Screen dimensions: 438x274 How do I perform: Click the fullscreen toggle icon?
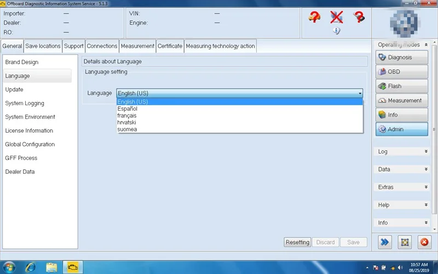pyautogui.click(x=405, y=242)
